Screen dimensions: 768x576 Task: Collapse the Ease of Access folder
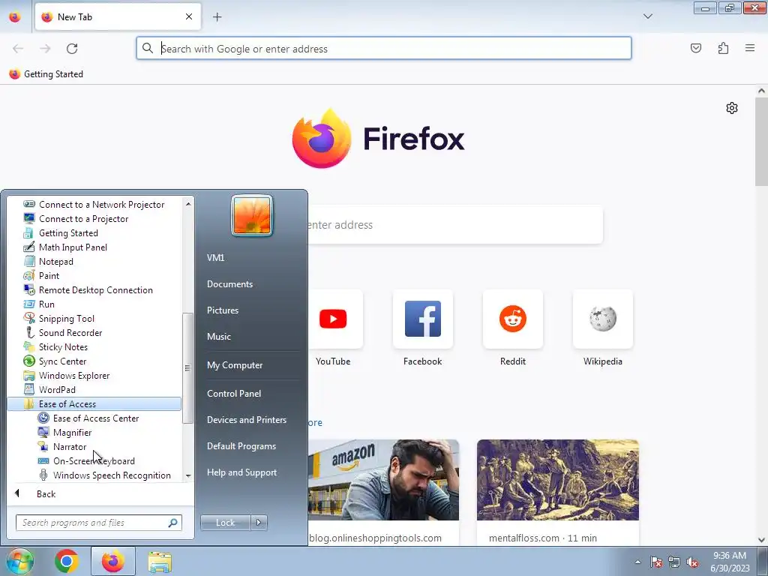94,403
